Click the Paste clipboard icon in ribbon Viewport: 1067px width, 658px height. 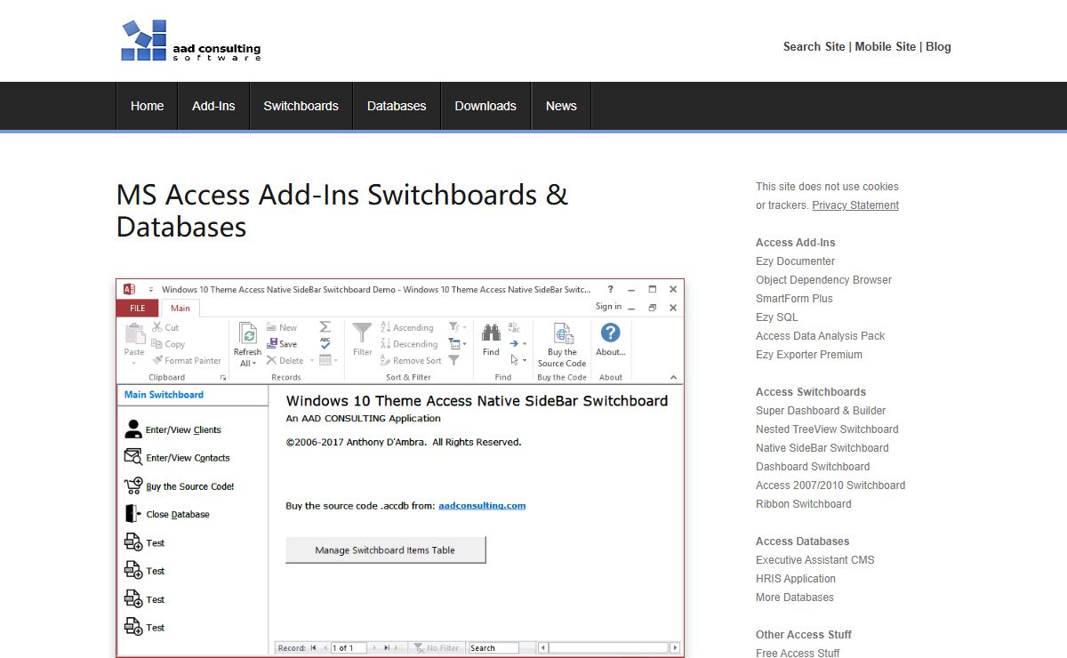click(x=134, y=334)
